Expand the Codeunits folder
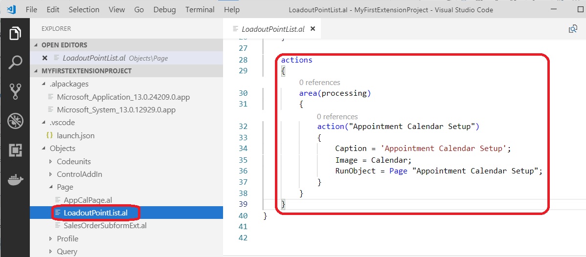The width and height of the screenshot is (586, 257). pyautogui.click(x=73, y=161)
